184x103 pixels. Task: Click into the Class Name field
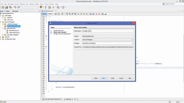click(108, 31)
